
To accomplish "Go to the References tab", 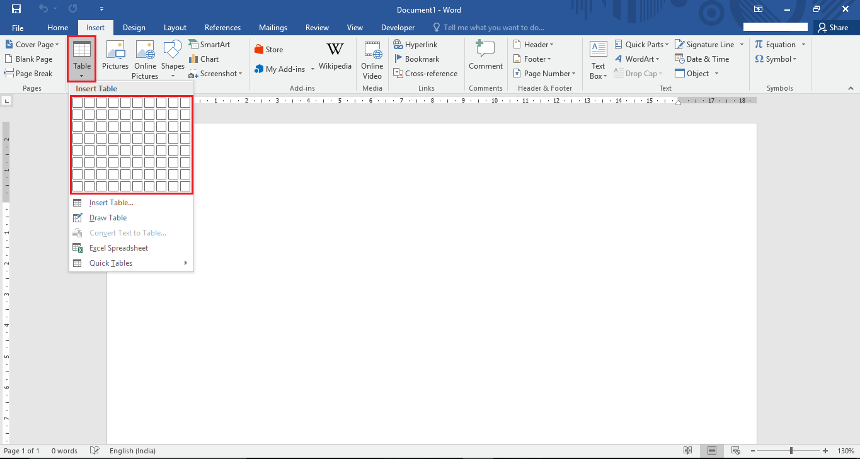I will click(x=222, y=28).
